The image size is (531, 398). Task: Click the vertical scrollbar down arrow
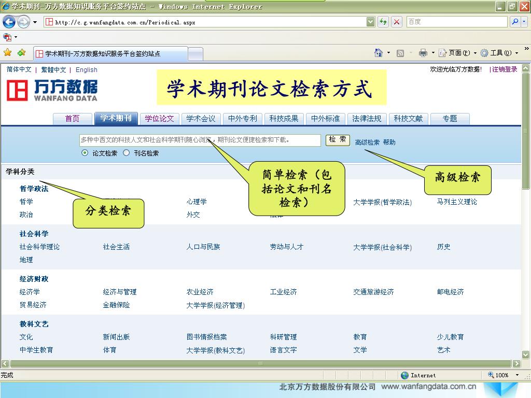[x=526, y=354]
